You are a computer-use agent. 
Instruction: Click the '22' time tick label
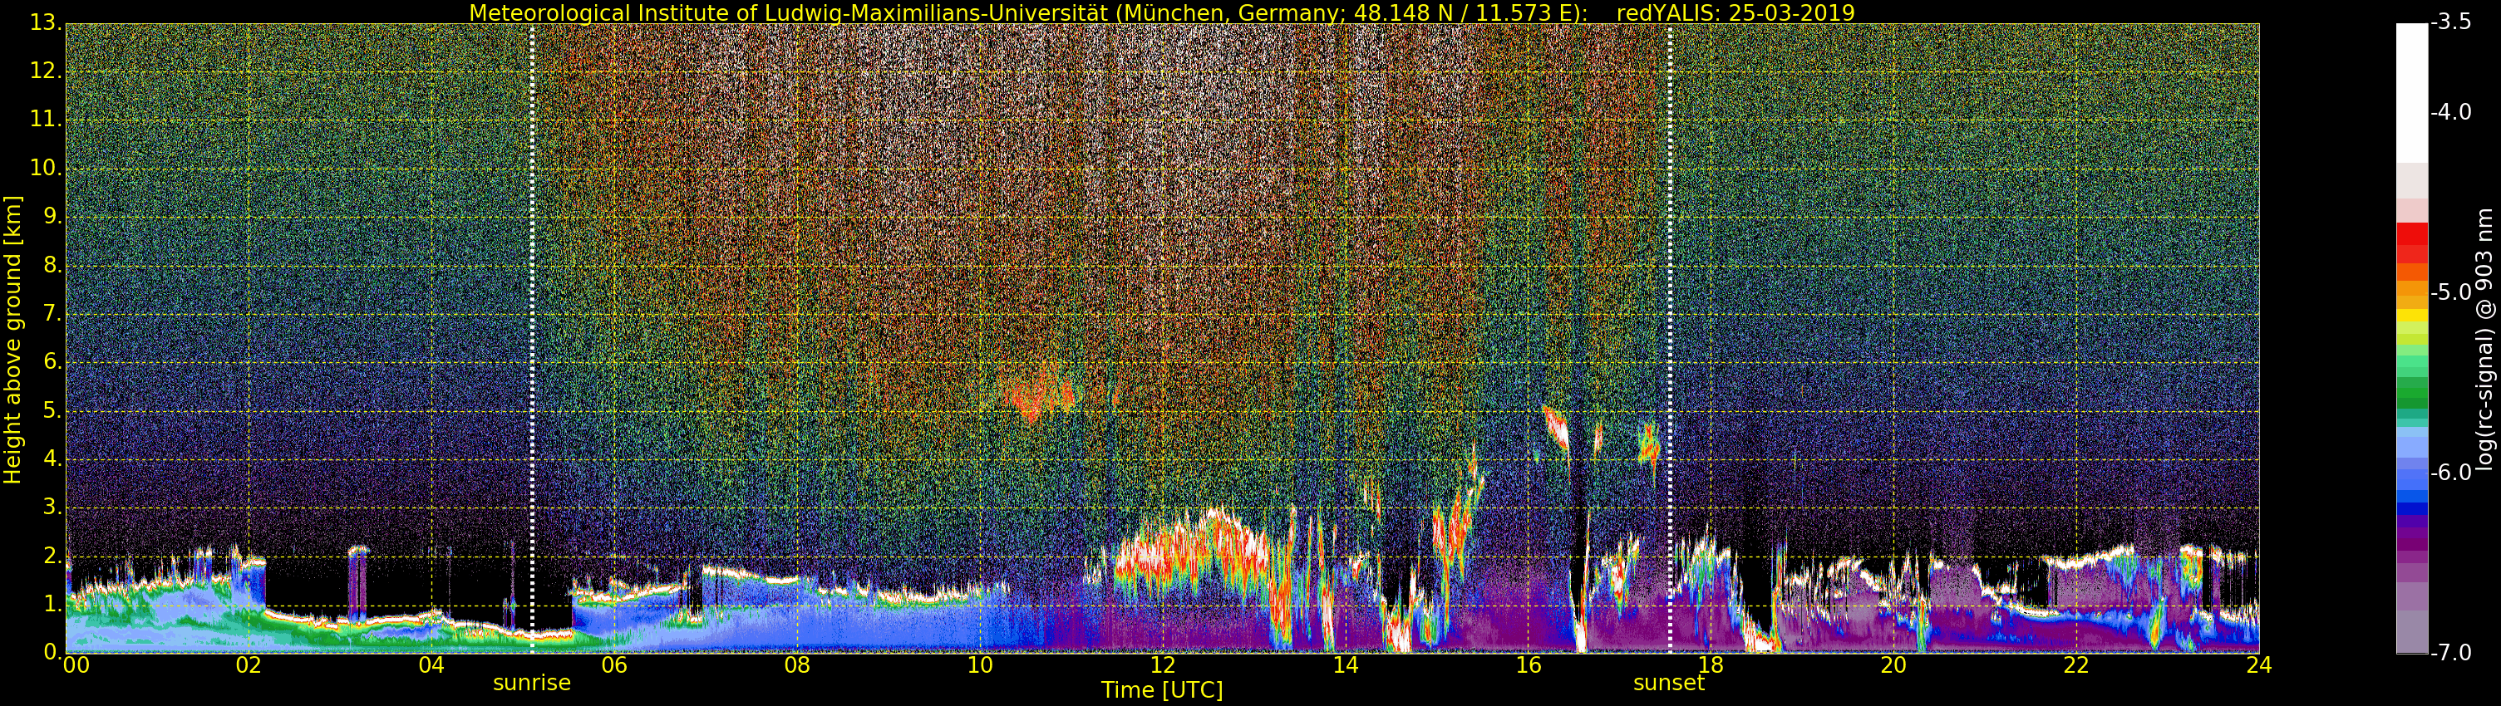(2075, 664)
